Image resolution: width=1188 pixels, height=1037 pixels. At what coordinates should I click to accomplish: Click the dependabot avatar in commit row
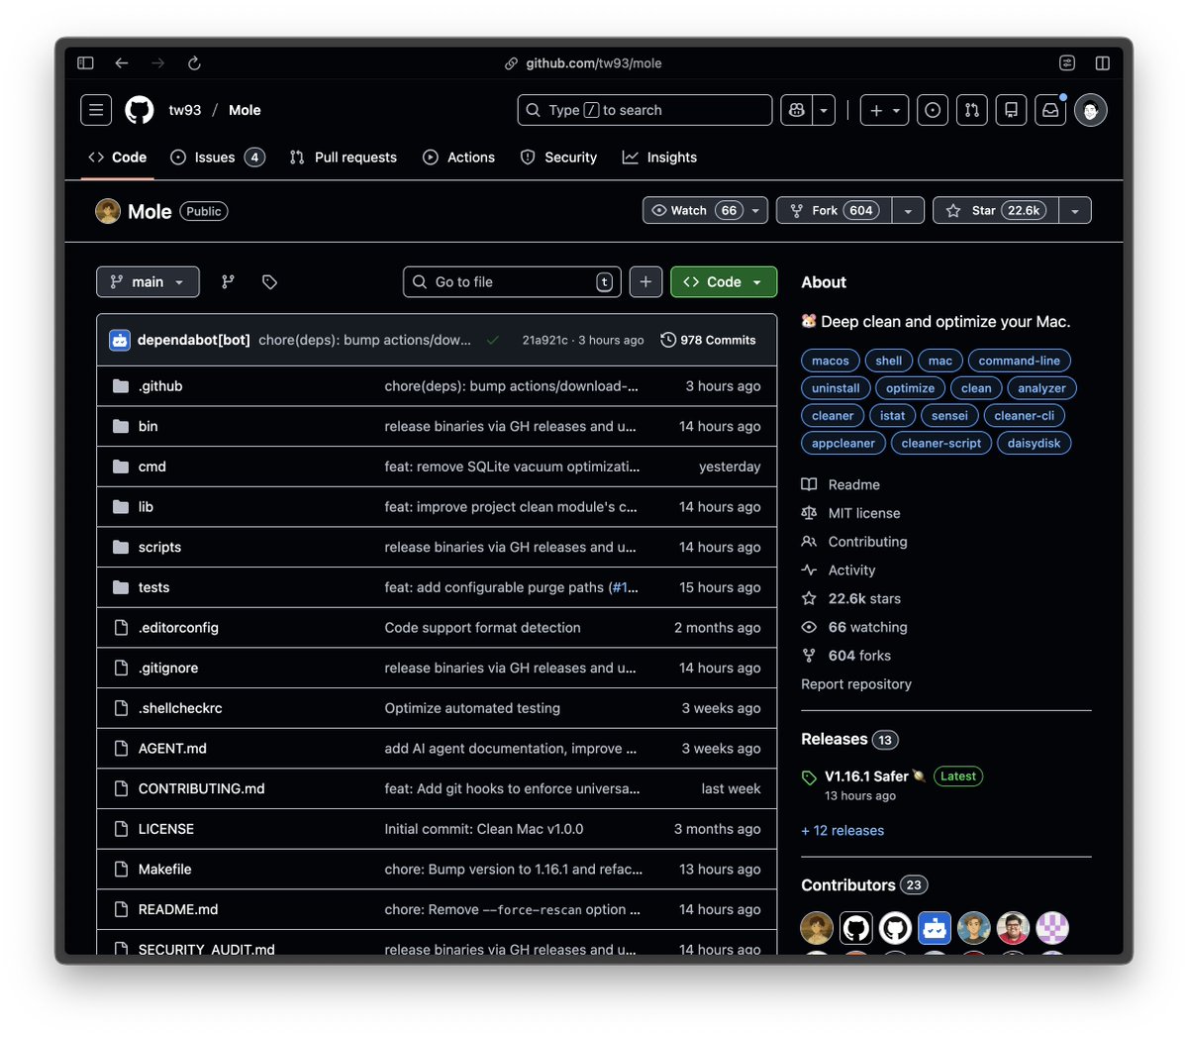click(120, 340)
